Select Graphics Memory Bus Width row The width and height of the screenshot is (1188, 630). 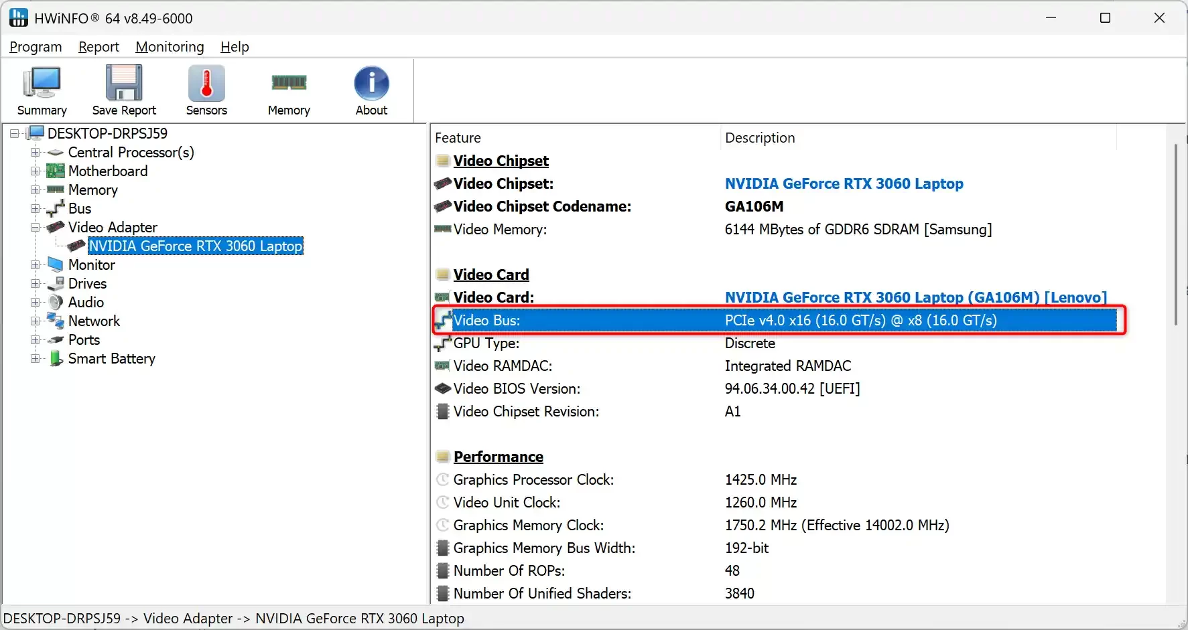pos(776,548)
